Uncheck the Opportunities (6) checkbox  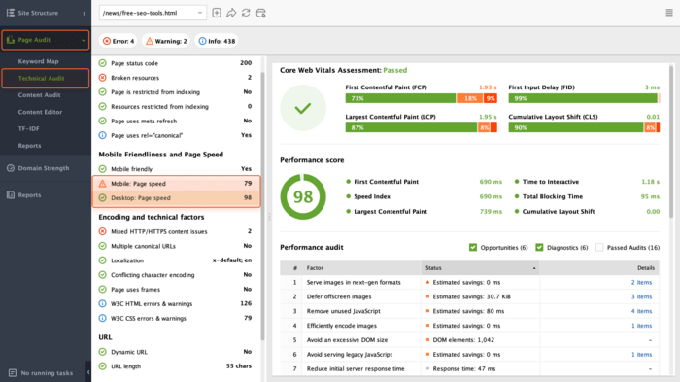click(x=473, y=248)
